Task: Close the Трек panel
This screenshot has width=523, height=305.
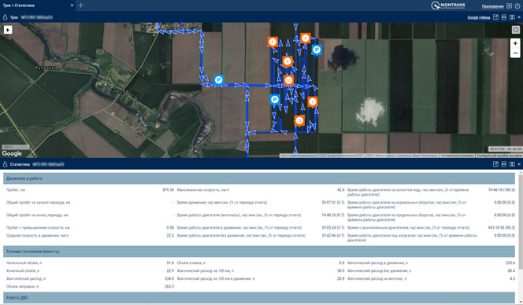Action: [x=518, y=17]
